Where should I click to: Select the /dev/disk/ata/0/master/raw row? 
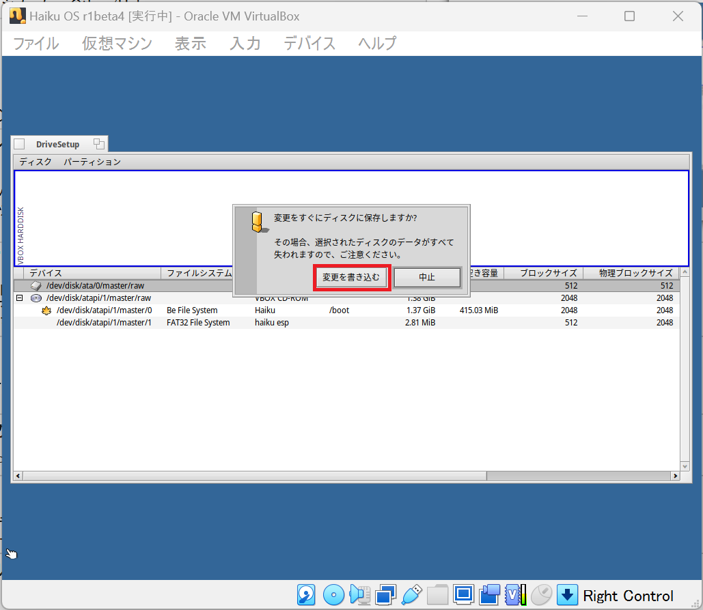(346, 286)
